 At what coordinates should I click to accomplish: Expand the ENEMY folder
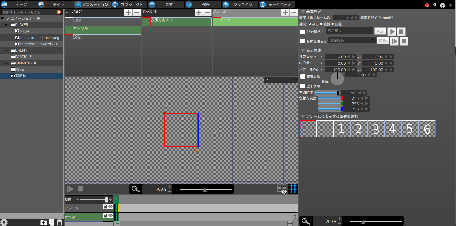point(6,50)
